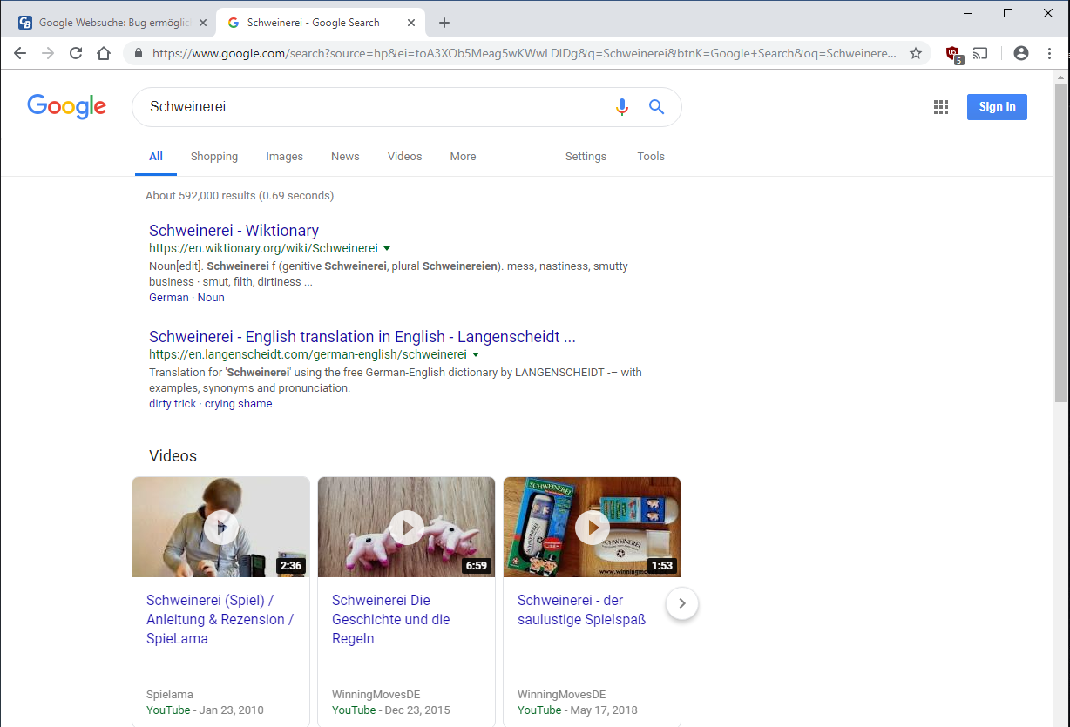The image size is (1070, 727).
Task: Start the search via magnifier icon
Action: coord(656,106)
